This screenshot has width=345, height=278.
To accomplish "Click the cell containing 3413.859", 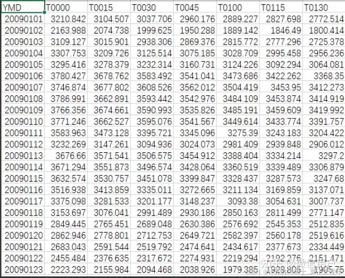I will [x=109, y=190].
